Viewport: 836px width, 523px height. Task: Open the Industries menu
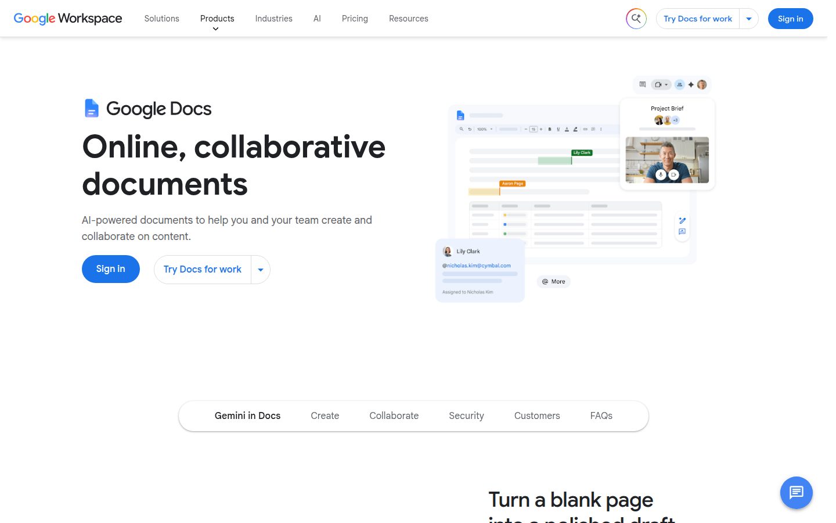click(x=273, y=19)
